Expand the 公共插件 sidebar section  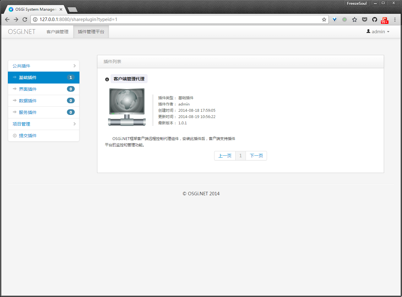[44, 66]
